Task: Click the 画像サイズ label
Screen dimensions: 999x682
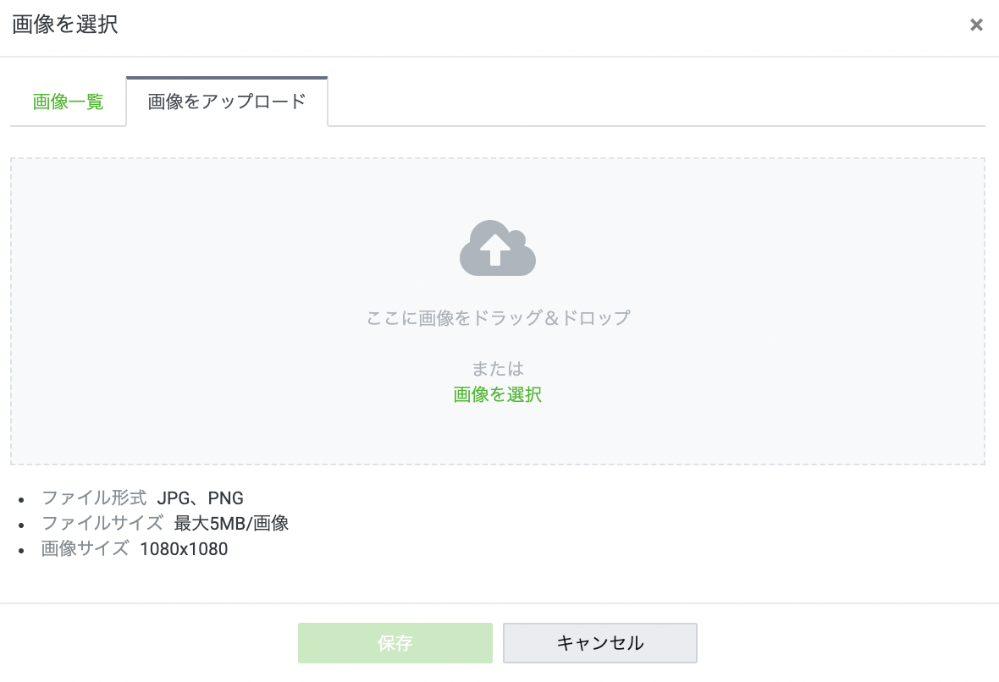Action: click(x=85, y=548)
